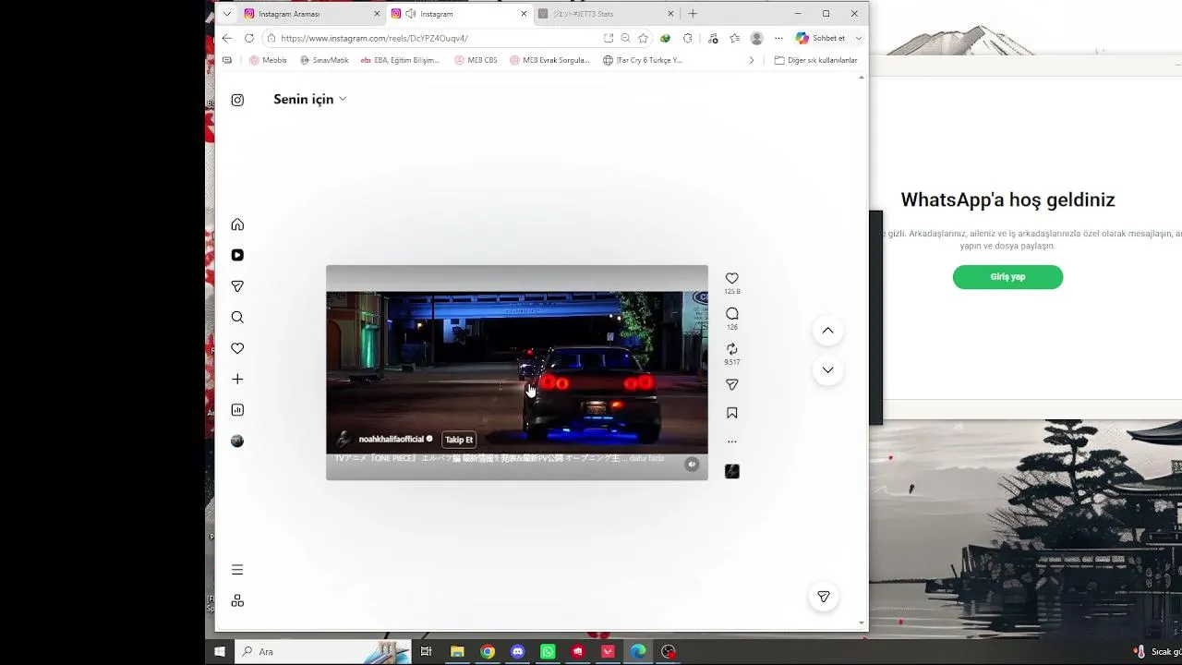Image resolution: width=1182 pixels, height=665 pixels.
Task: Open the favorites list toolbar icon
Action: pyautogui.click(x=735, y=38)
